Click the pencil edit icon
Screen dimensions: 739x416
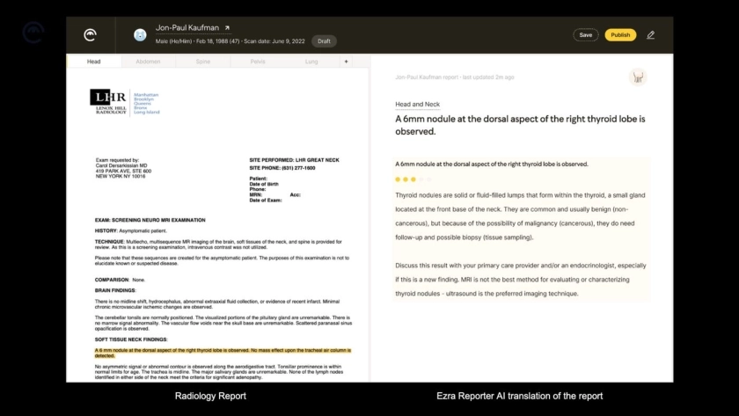[x=650, y=35]
